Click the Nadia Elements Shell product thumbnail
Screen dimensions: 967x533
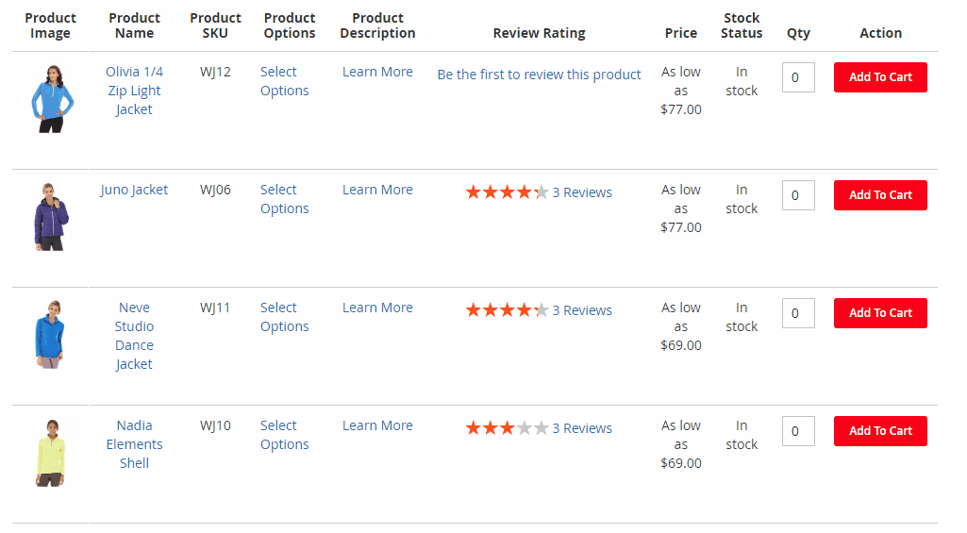[51, 452]
